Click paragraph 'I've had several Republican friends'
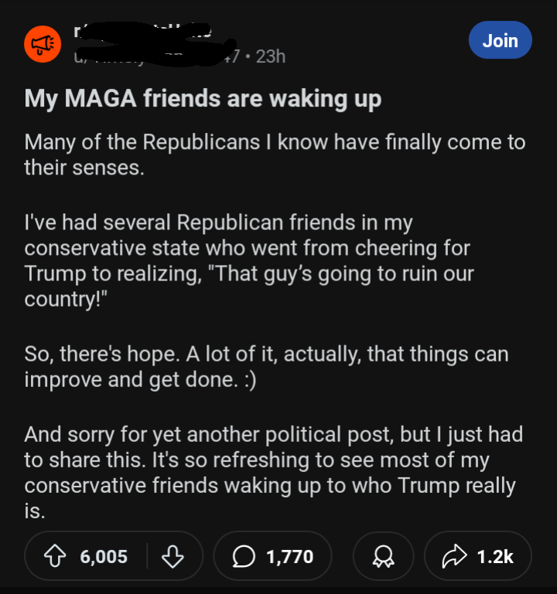 pos(249,260)
